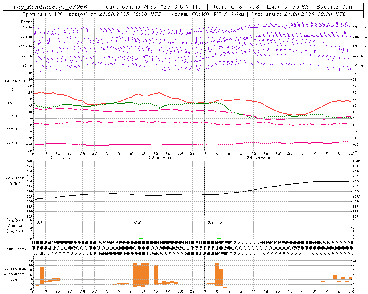Select the provider text ФГБУ "ЗапСиб УГМС"

click(x=174, y=7)
